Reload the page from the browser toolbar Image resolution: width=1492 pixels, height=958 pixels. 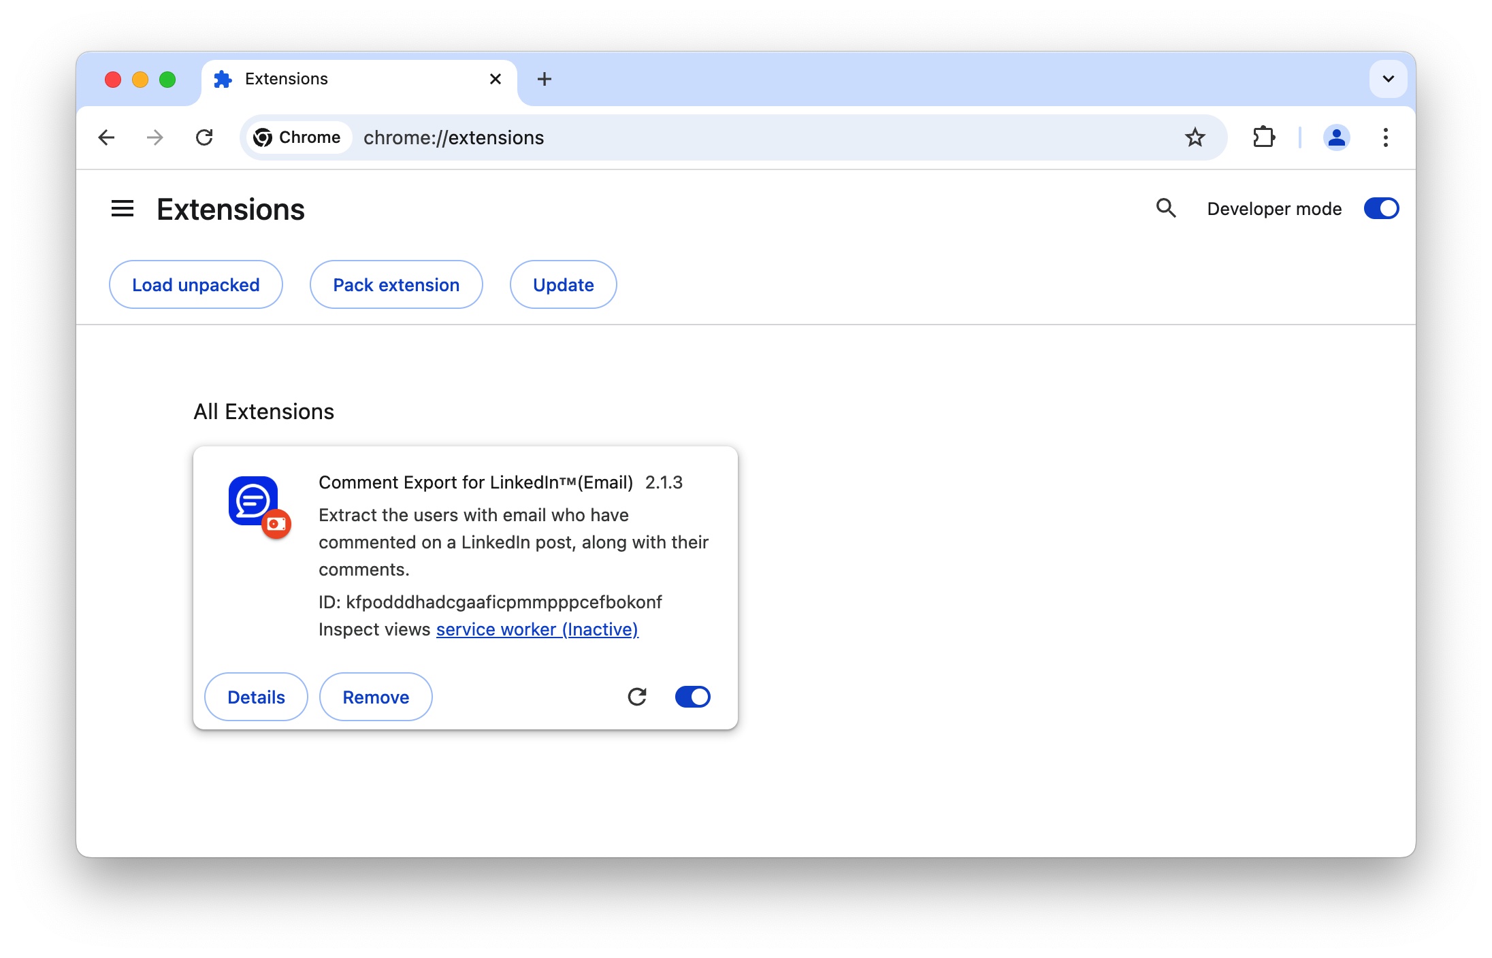pos(204,137)
